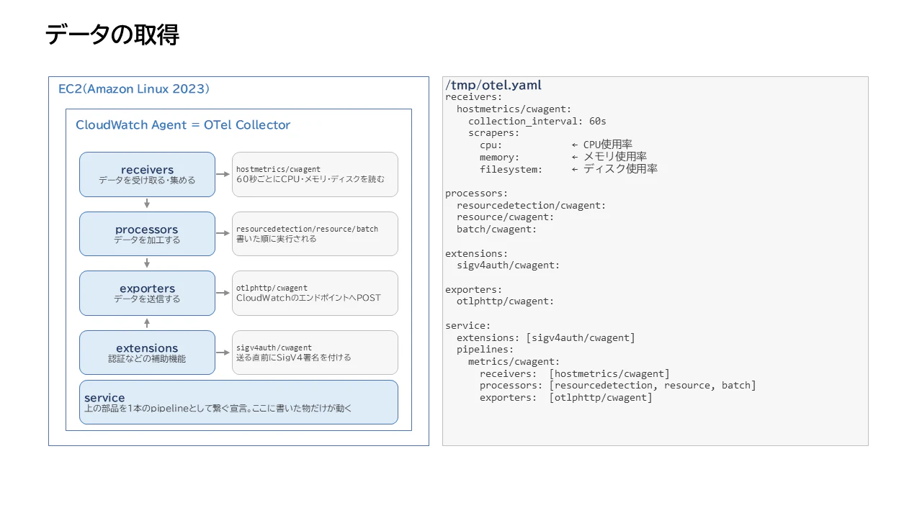The image size is (922, 518).
Task: Select the text "書いた順に実行される"
Action: coord(277,239)
